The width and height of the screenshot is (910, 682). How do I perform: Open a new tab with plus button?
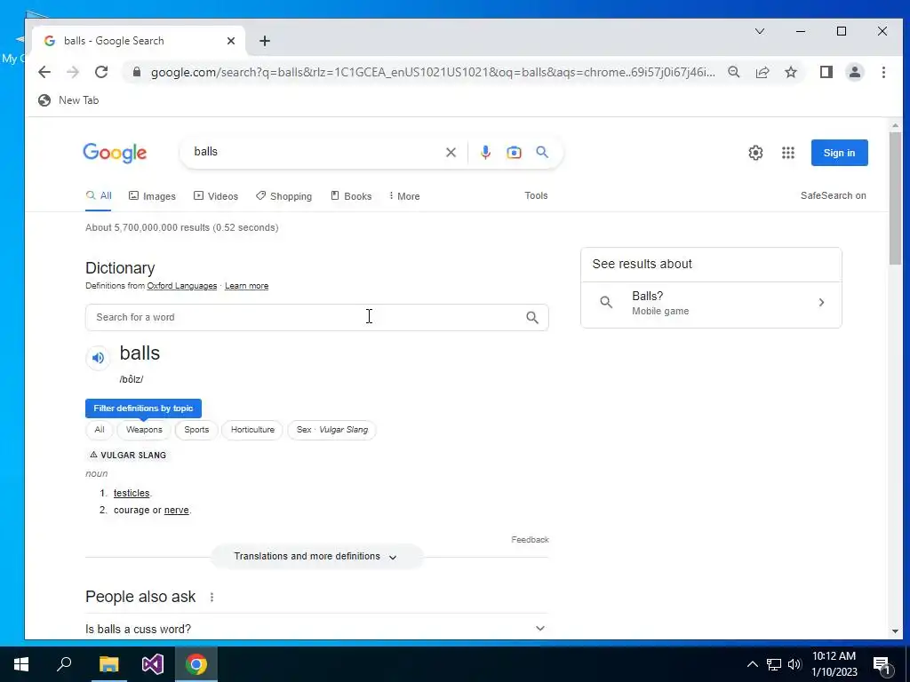click(265, 41)
